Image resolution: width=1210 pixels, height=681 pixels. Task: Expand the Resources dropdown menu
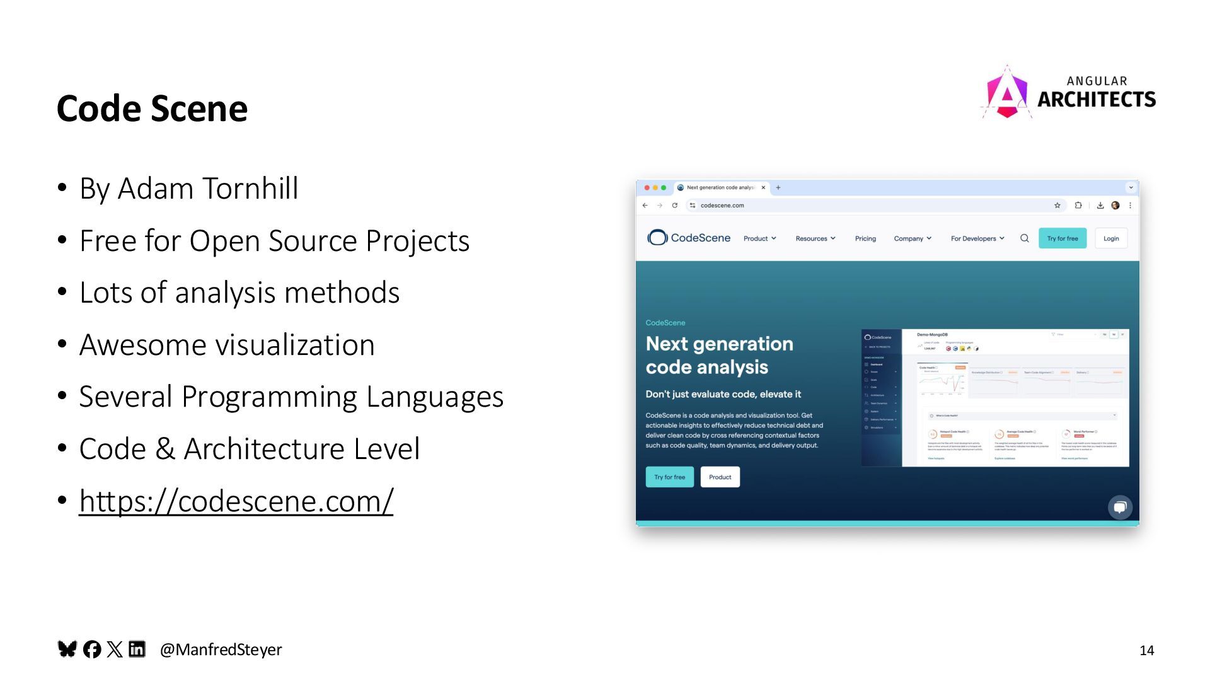click(x=815, y=238)
